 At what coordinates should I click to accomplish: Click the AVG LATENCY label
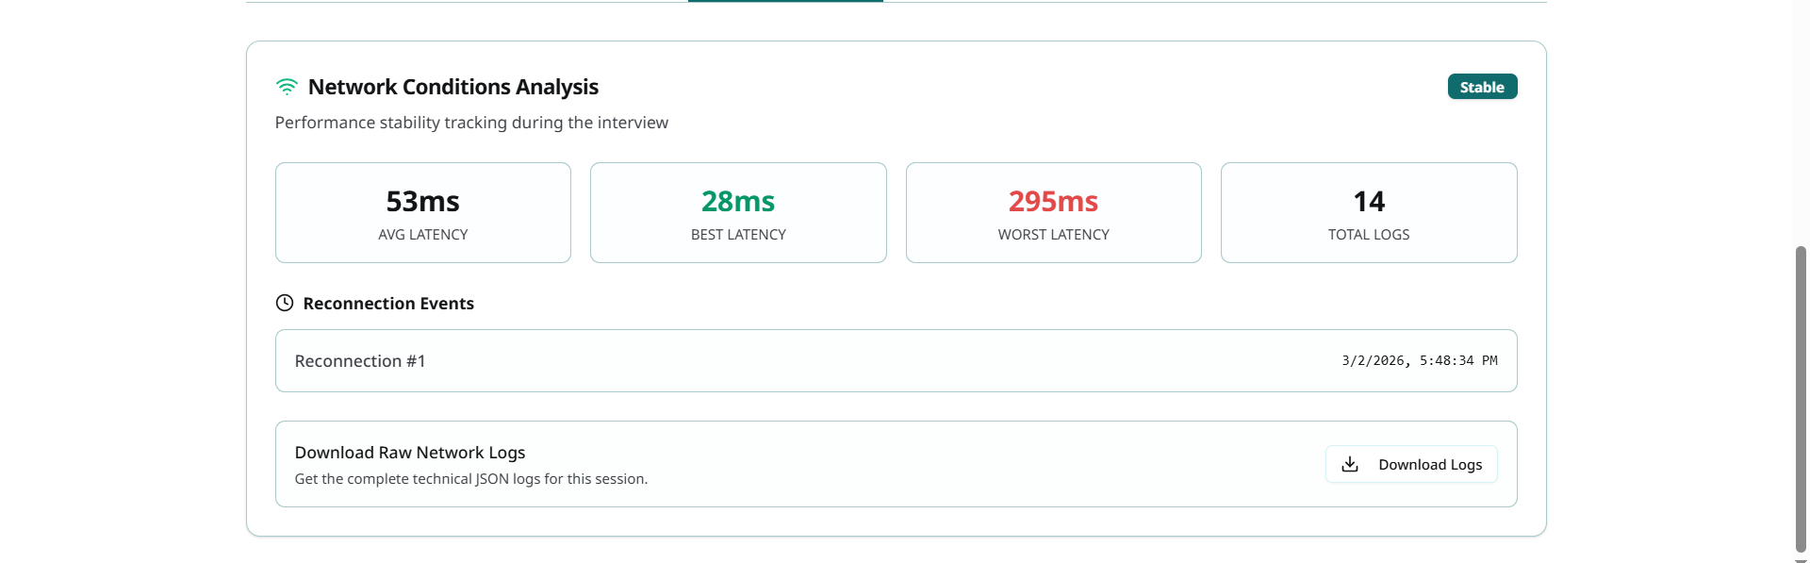pyautogui.click(x=422, y=235)
